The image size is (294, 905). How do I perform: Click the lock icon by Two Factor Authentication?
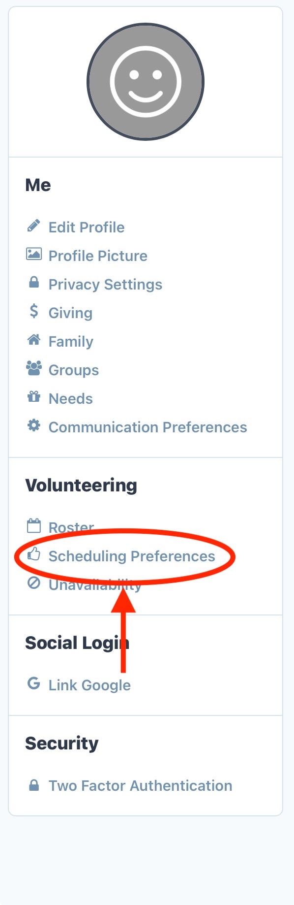(x=33, y=785)
